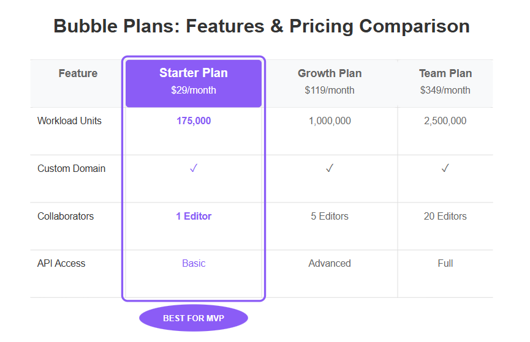Select the Starter Plan header
Screen dimensions: 530x342
tap(194, 82)
